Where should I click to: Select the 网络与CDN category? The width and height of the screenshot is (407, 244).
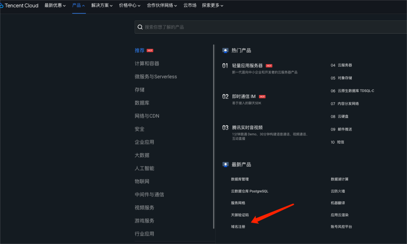point(147,116)
